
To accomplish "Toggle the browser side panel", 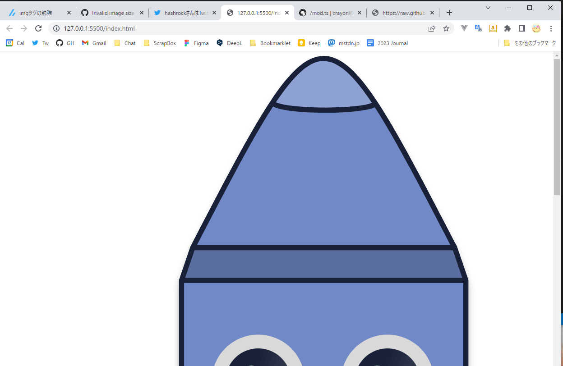I will (522, 28).
